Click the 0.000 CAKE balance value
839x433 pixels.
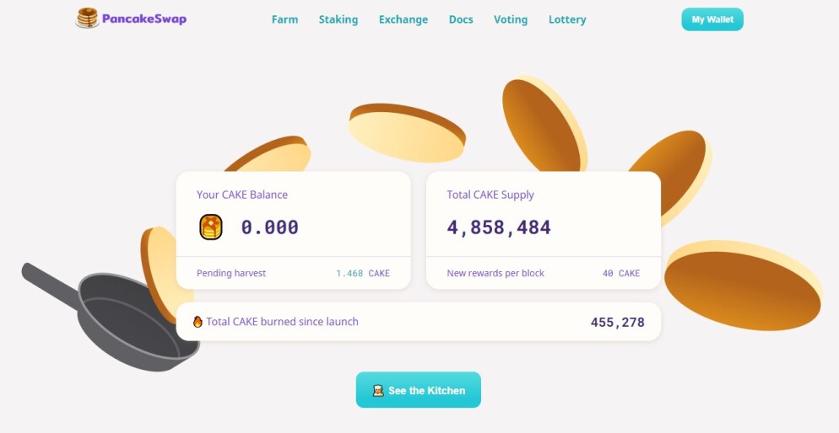[x=270, y=227]
